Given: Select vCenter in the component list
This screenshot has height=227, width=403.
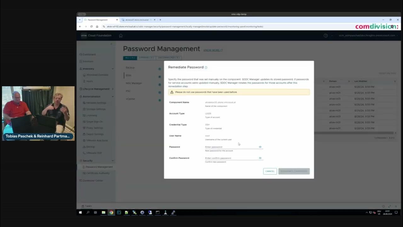Looking at the screenshot, I should pos(130,99).
